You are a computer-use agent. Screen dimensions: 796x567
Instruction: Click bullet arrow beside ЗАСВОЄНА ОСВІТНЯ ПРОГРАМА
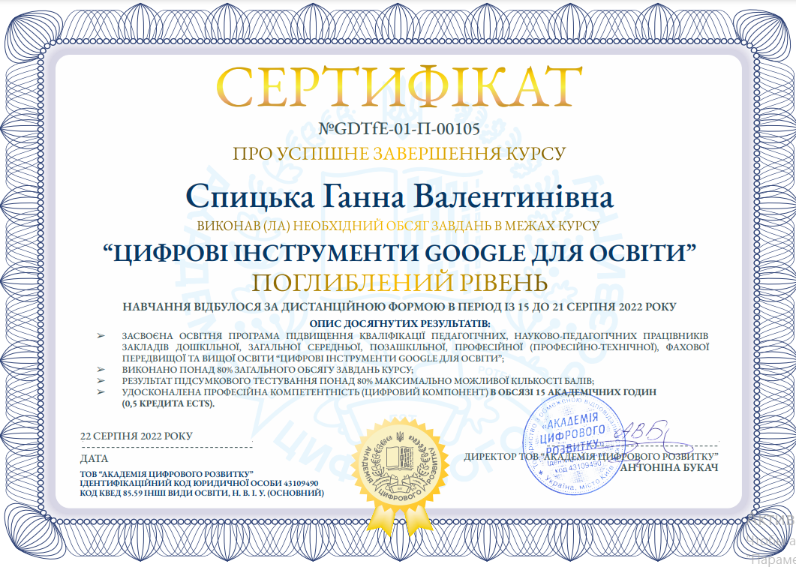click(101, 336)
